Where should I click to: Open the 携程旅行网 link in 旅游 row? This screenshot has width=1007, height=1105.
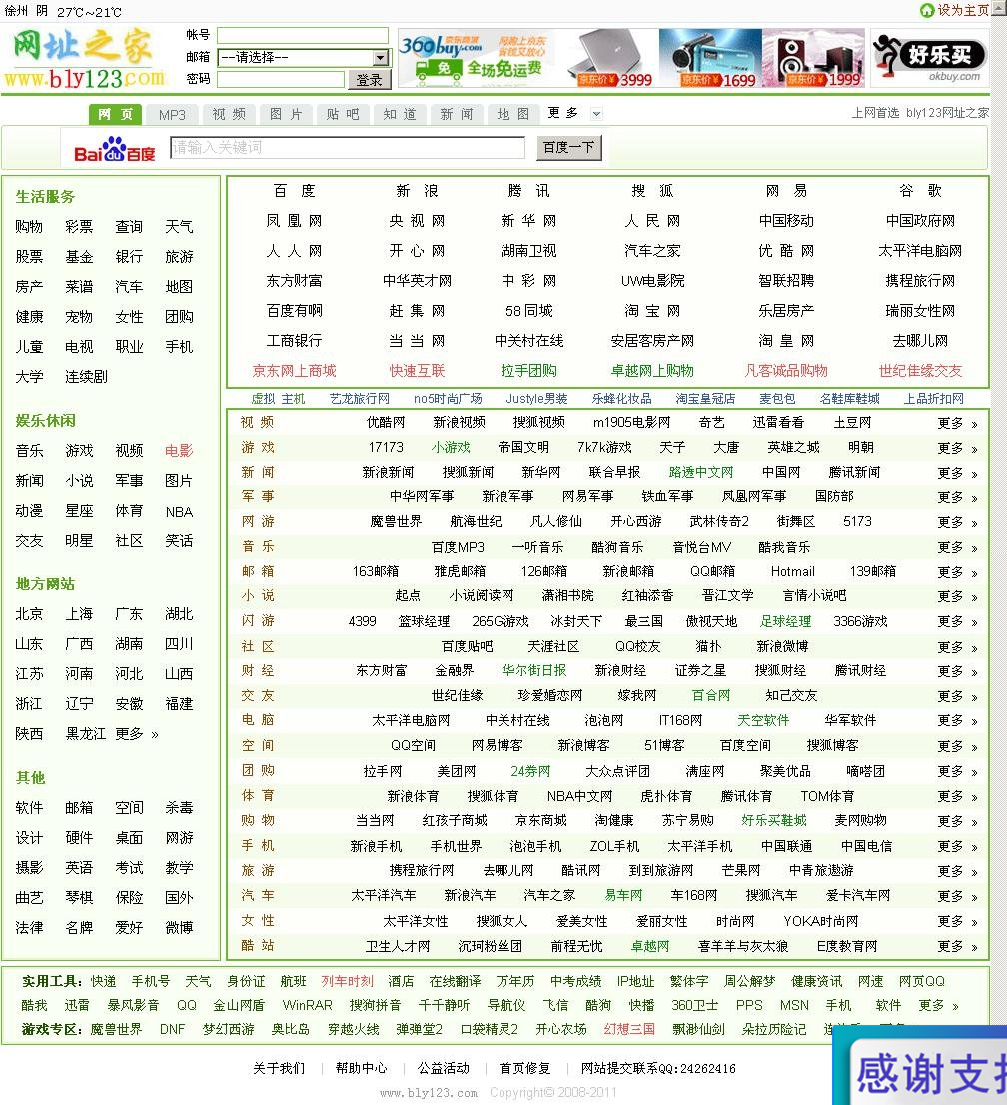[x=422, y=870]
